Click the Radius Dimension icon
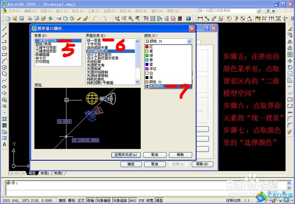 [229, 19]
